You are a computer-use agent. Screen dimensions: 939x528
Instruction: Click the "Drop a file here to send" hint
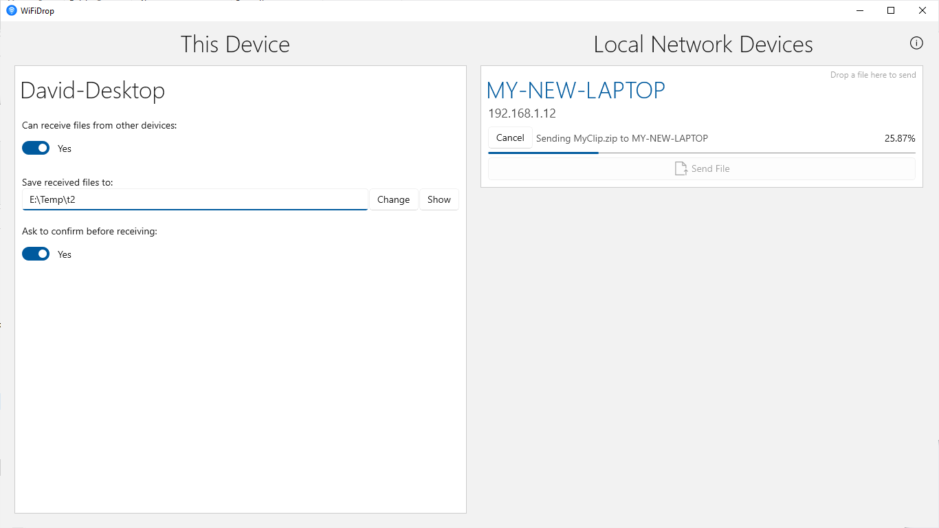[873, 75]
